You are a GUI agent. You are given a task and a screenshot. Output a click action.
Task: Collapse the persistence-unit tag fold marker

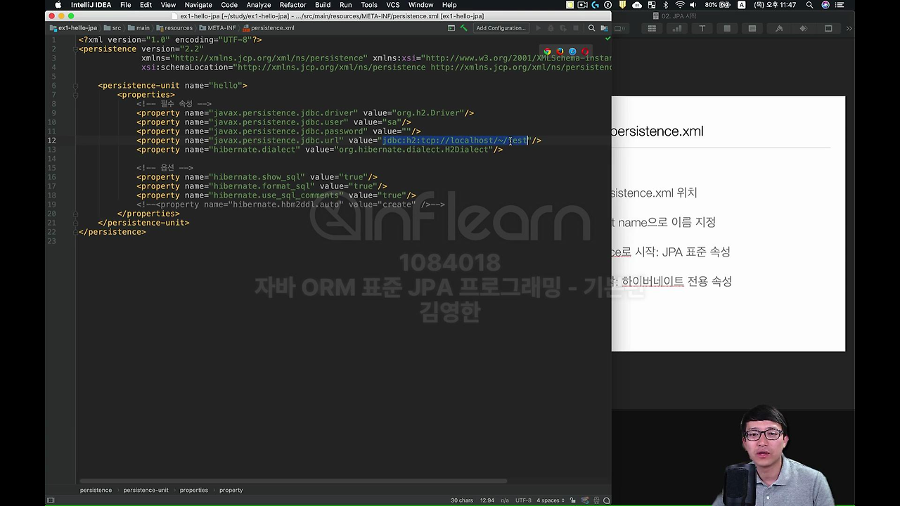[75, 86]
